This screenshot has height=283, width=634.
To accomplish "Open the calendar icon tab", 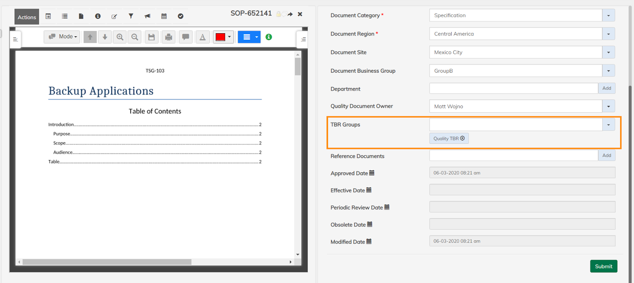I will tap(164, 16).
